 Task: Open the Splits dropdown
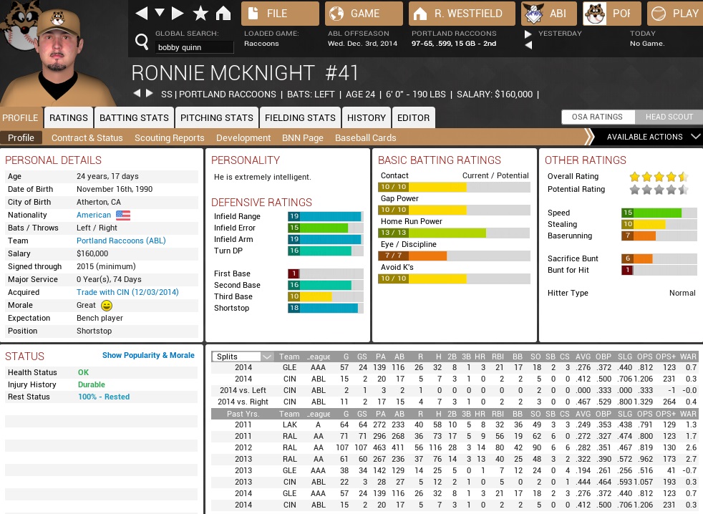(243, 357)
